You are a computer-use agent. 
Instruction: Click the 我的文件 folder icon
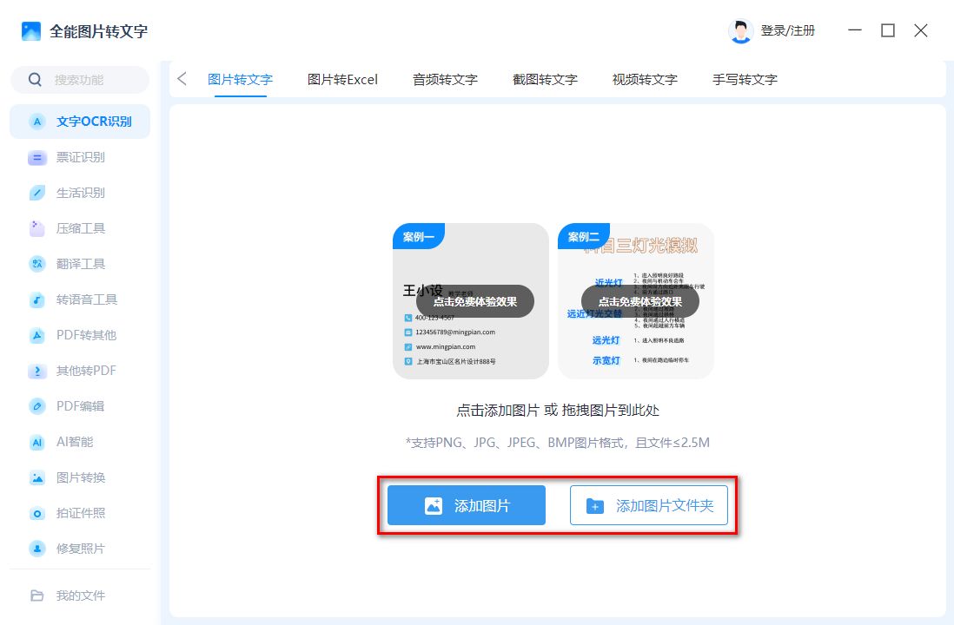(x=37, y=595)
